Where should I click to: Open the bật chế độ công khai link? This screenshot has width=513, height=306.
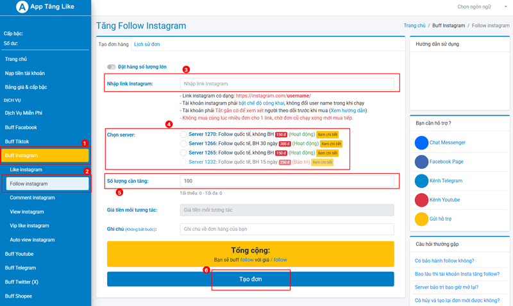pyautogui.click(x=262, y=103)
